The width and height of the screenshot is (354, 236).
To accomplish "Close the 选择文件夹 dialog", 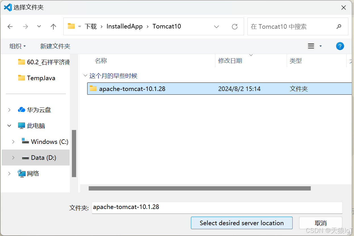I will (x=343, y=8).
